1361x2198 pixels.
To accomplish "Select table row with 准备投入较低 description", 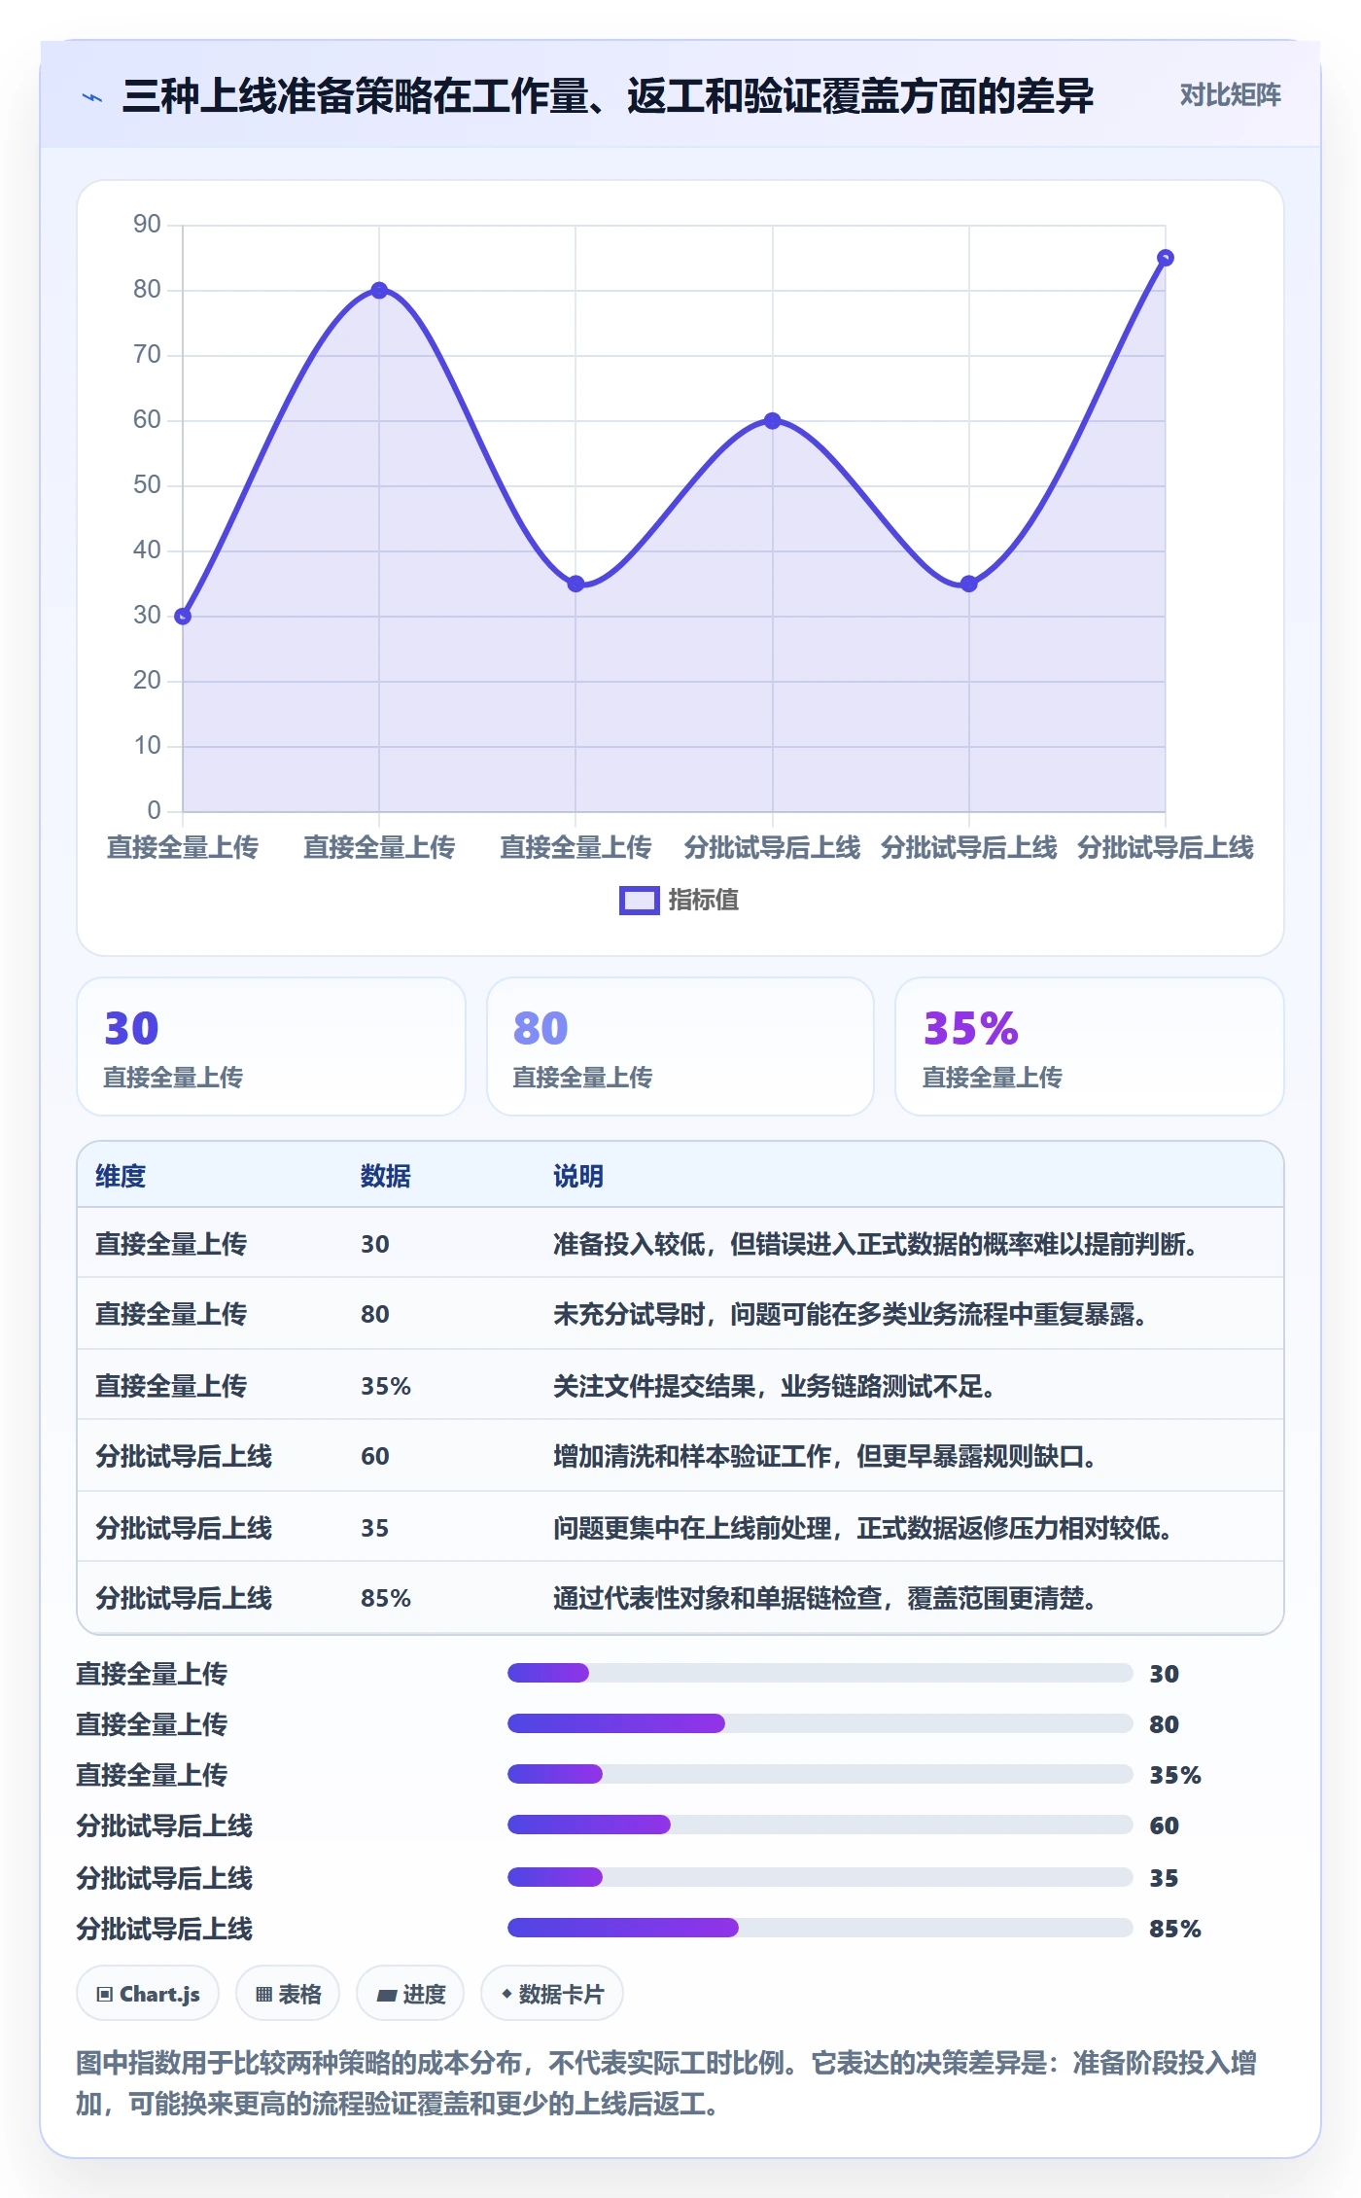I will [680, 1244].
